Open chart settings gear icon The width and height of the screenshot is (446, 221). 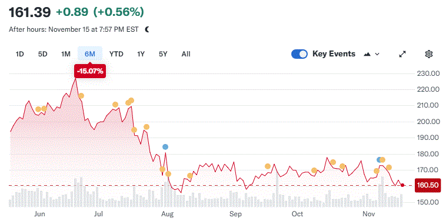coord(429,54)
